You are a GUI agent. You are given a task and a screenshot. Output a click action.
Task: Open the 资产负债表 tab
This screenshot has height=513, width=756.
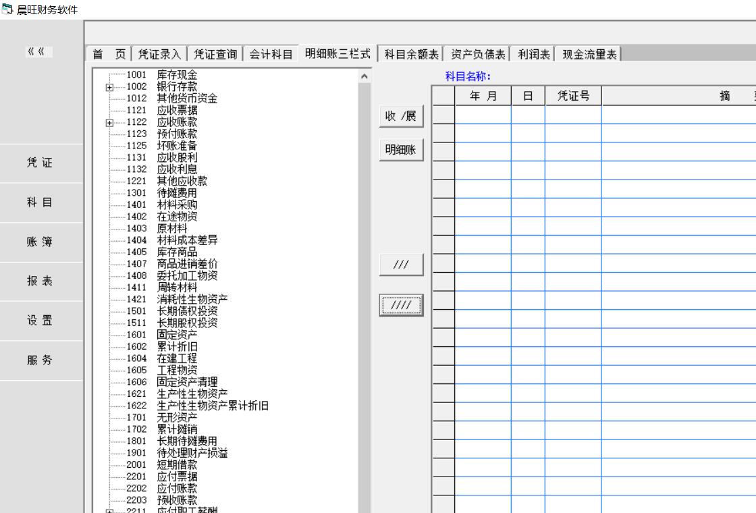point(478,55)
